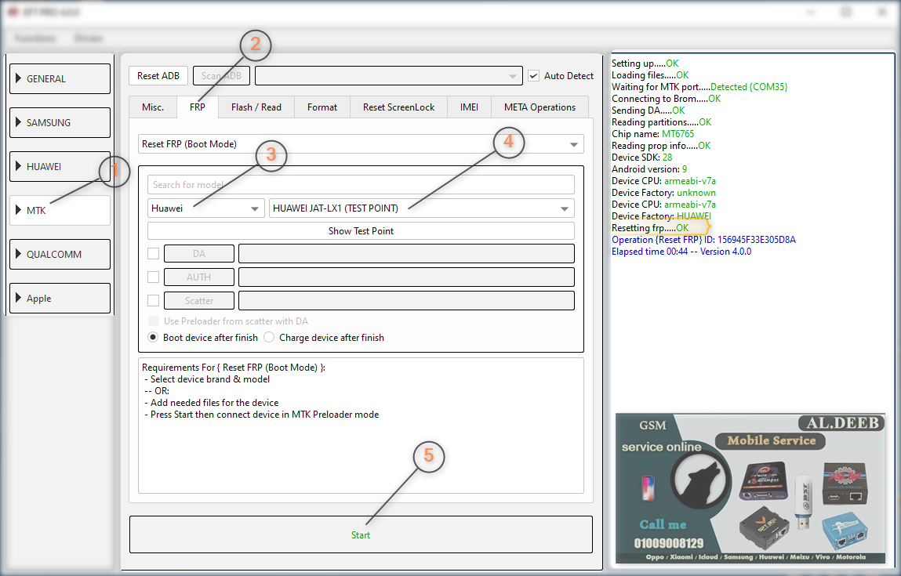
Task: Expand the Apple sidebar section
Action: (60, 298)
